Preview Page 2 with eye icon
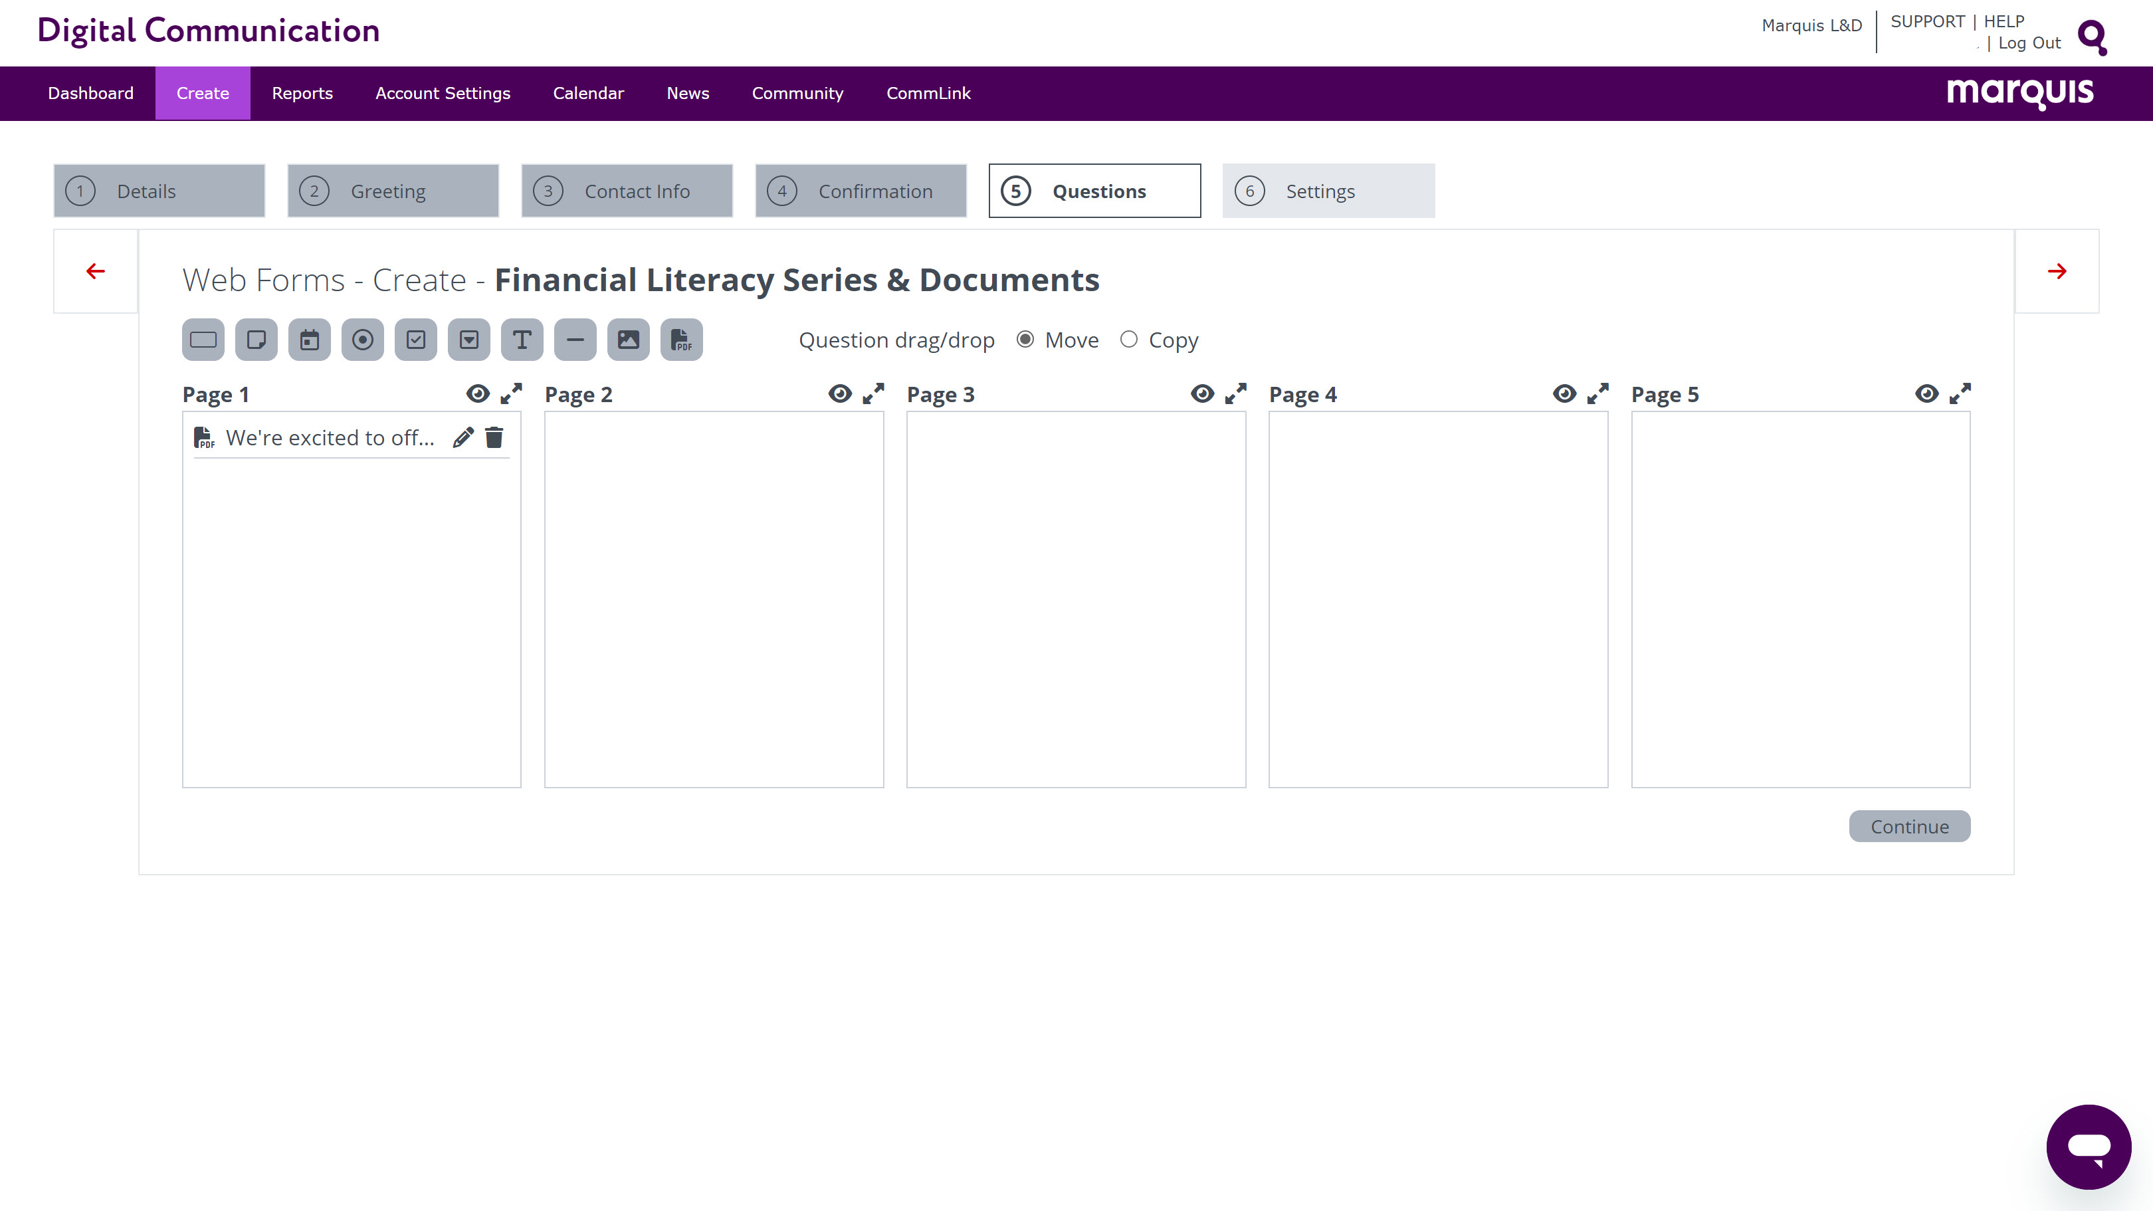Viewport: 2153px width, 1211px height. pos(840,393)
